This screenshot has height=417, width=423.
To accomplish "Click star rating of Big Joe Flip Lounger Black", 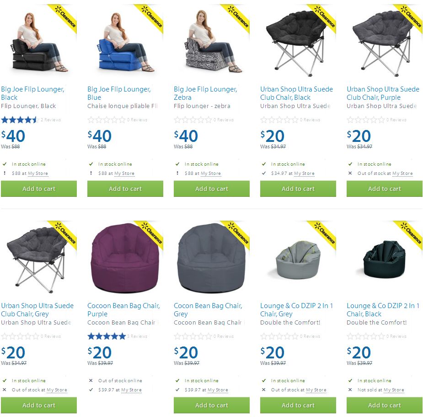I will coord(19,119).
